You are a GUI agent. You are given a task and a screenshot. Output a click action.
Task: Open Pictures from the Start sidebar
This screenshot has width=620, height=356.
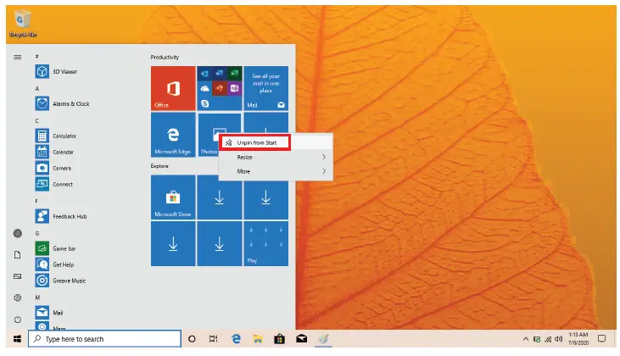(18, 276)
